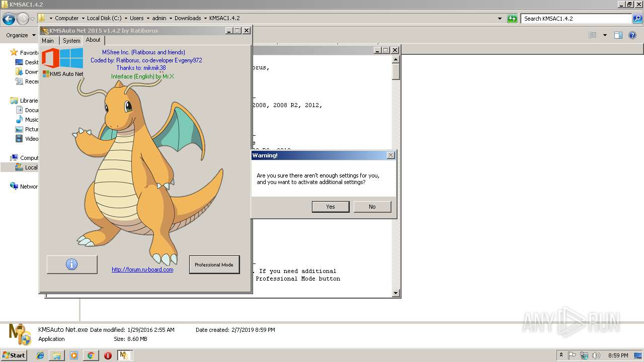
Task: Select the About tab
Action: click(93, 40)
